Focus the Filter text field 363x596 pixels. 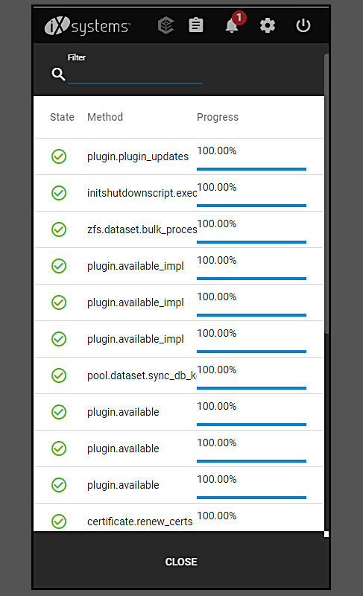(135, 74)
